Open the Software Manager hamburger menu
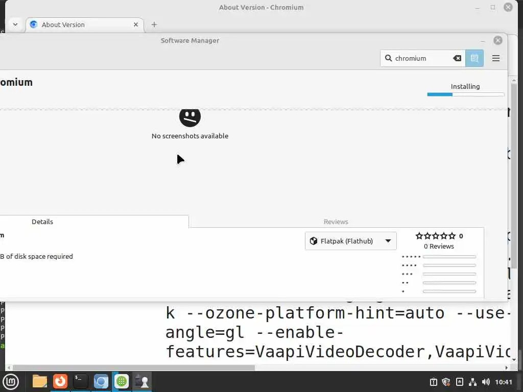 pyautogui.click(x=495, y=58)
